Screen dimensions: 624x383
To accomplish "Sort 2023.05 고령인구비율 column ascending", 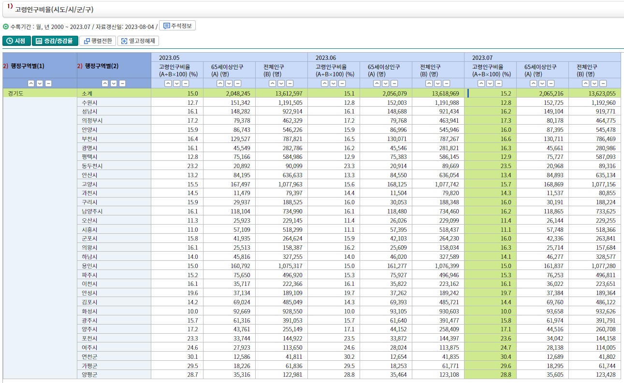I will (x=168, y=84).
